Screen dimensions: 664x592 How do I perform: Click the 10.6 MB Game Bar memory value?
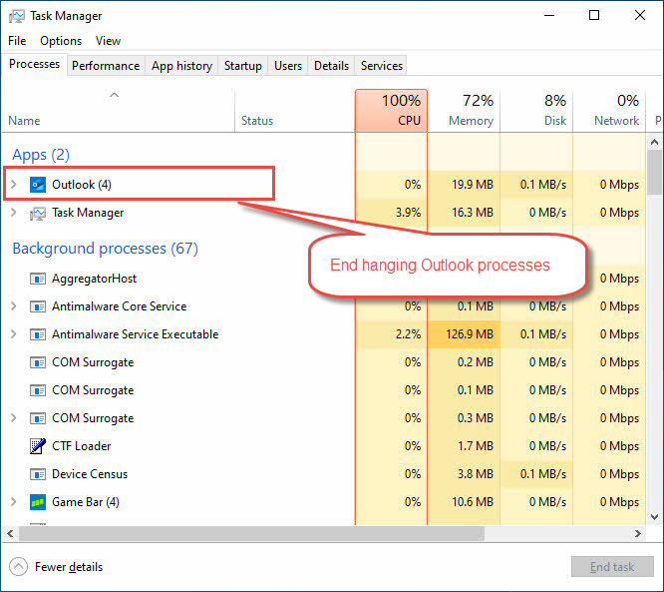coord(473,502)
